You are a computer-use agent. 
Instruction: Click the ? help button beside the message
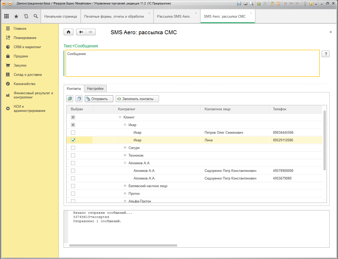click(326, 54)
